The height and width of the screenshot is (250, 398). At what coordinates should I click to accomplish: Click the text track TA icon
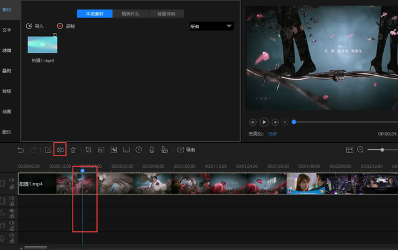pyautogui.click(x=2, y=213)
